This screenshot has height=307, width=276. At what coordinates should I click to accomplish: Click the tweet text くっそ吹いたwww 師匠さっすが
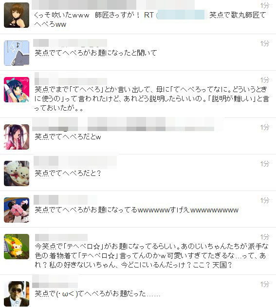pos(87,15)
